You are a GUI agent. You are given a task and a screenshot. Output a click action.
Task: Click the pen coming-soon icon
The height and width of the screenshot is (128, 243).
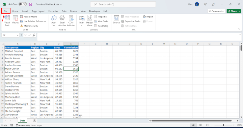click(x=213, y=4)
